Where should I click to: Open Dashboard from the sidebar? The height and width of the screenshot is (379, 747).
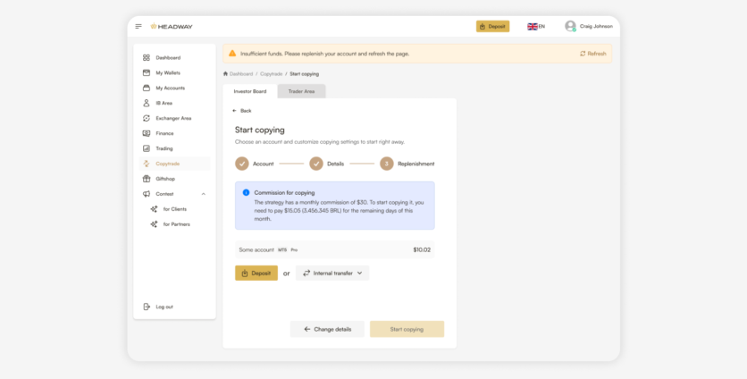(167, 57)
